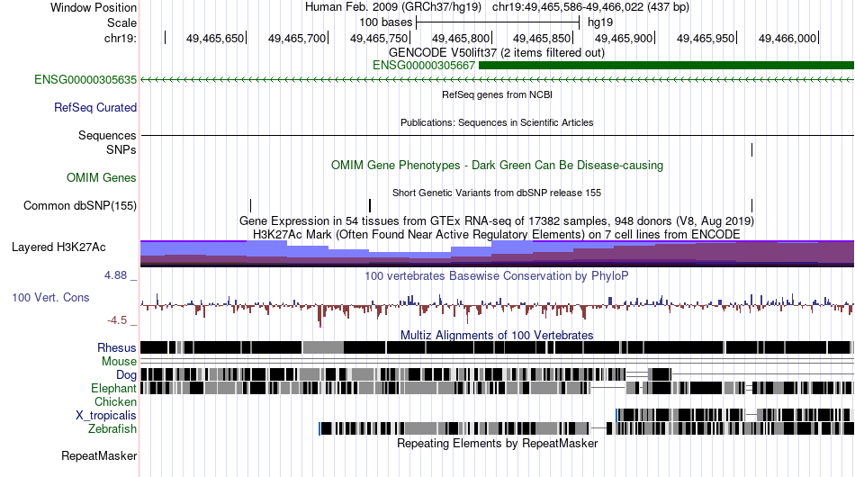The image size is (855, 477).
Task: Click the SNP marker in the SNPs track
Action: tap(751, 150)
